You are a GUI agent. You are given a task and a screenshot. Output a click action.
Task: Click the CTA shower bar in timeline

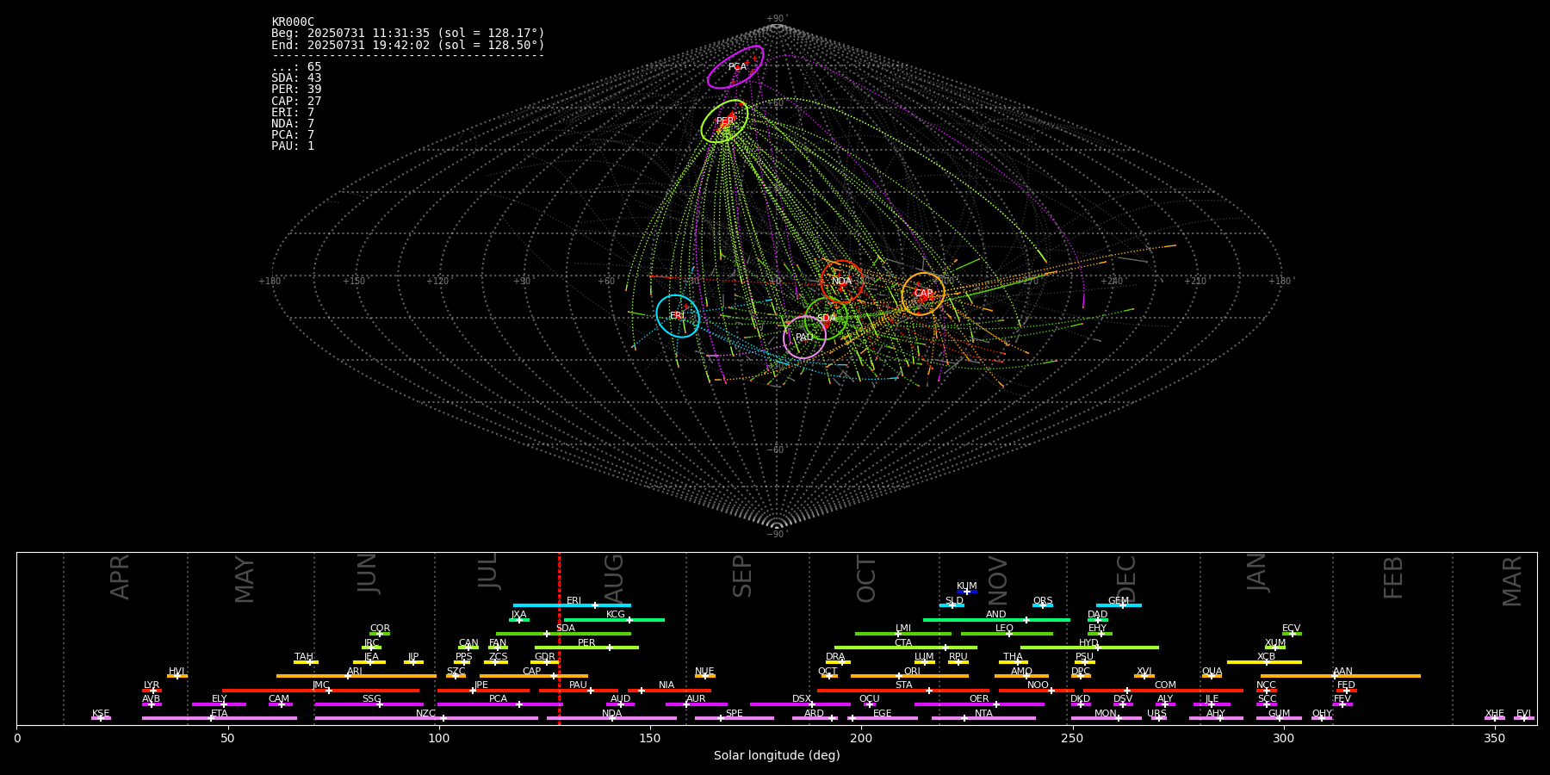click(x=906, y=648)
